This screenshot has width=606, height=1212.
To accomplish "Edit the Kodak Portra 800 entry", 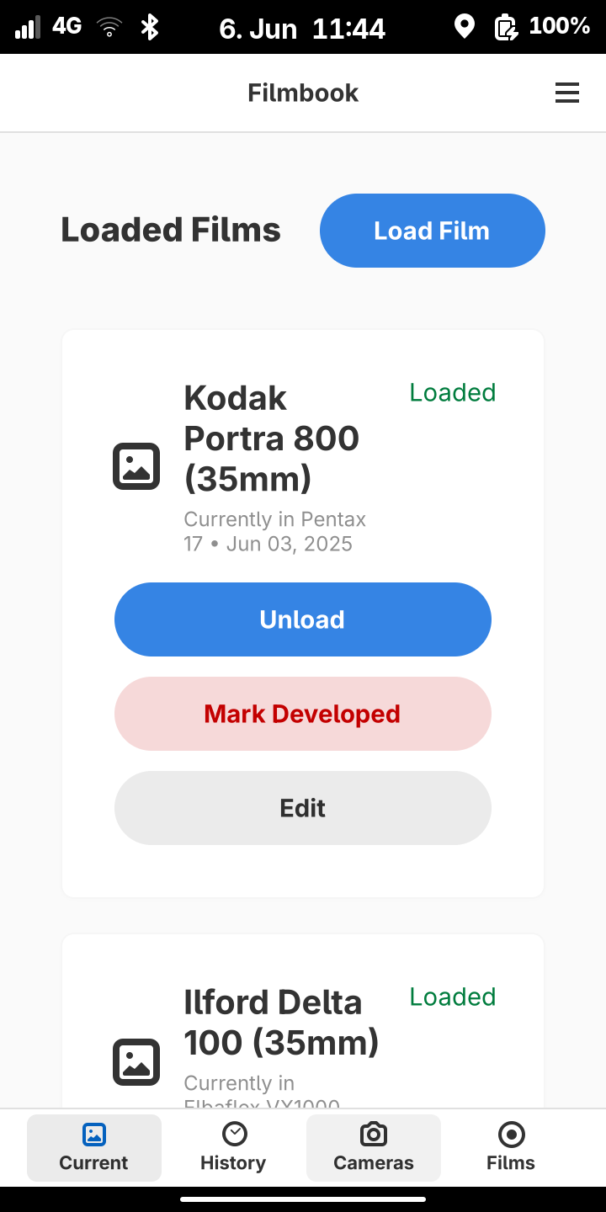I will point(302,808).
